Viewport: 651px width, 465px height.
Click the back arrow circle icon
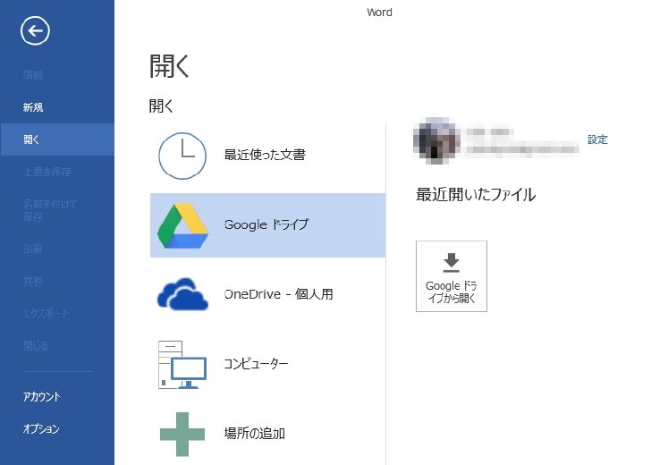[x=35, y=30]
